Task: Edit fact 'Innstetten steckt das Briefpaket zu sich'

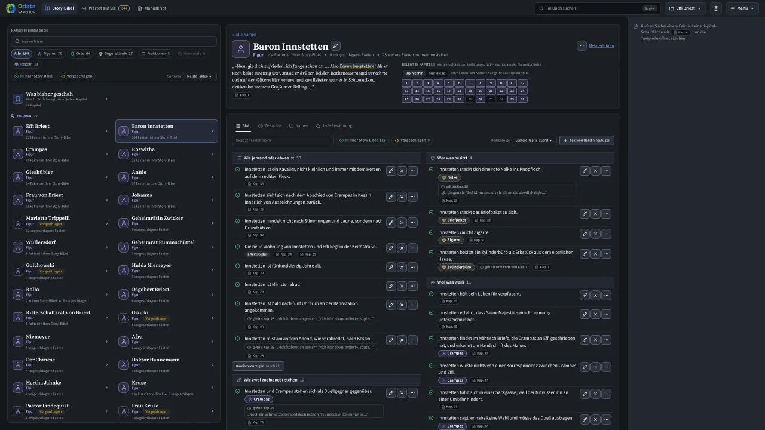Action: (x=585, y=214)
